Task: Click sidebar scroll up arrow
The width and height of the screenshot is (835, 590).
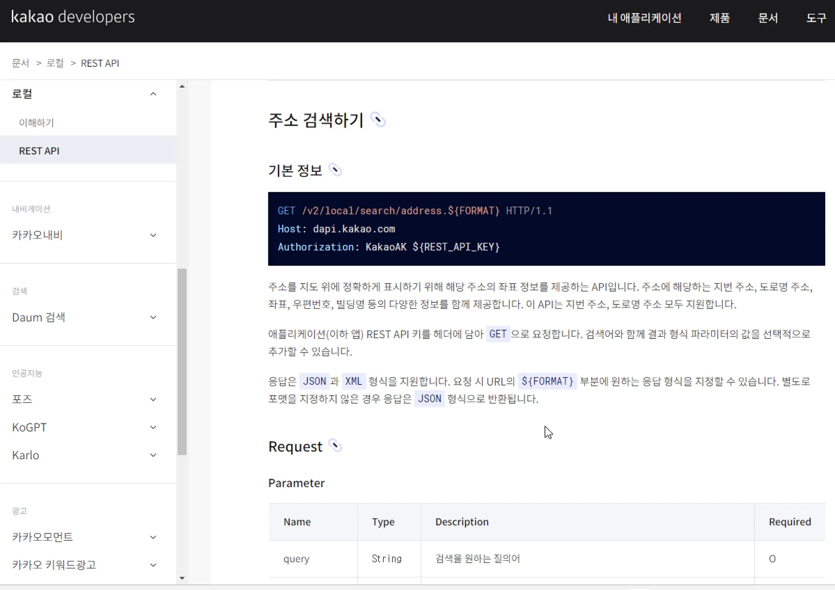Action: [182, 86]
